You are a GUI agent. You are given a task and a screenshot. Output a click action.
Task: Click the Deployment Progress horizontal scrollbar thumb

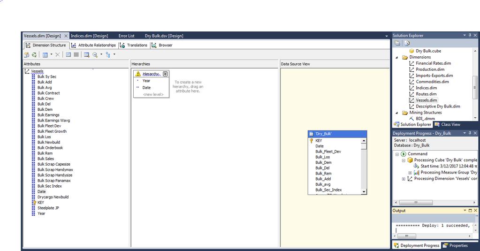coord(416,202)
